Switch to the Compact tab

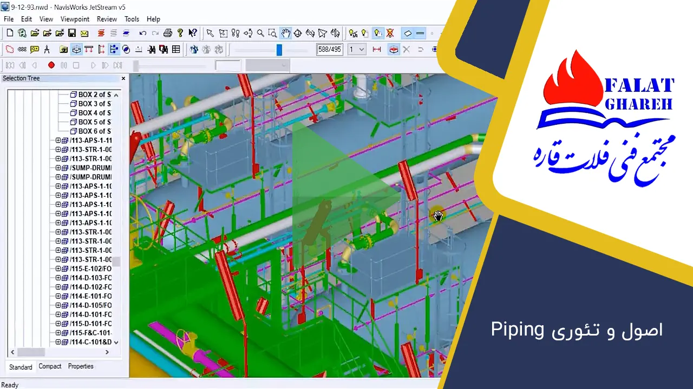(x=50, y=366)
